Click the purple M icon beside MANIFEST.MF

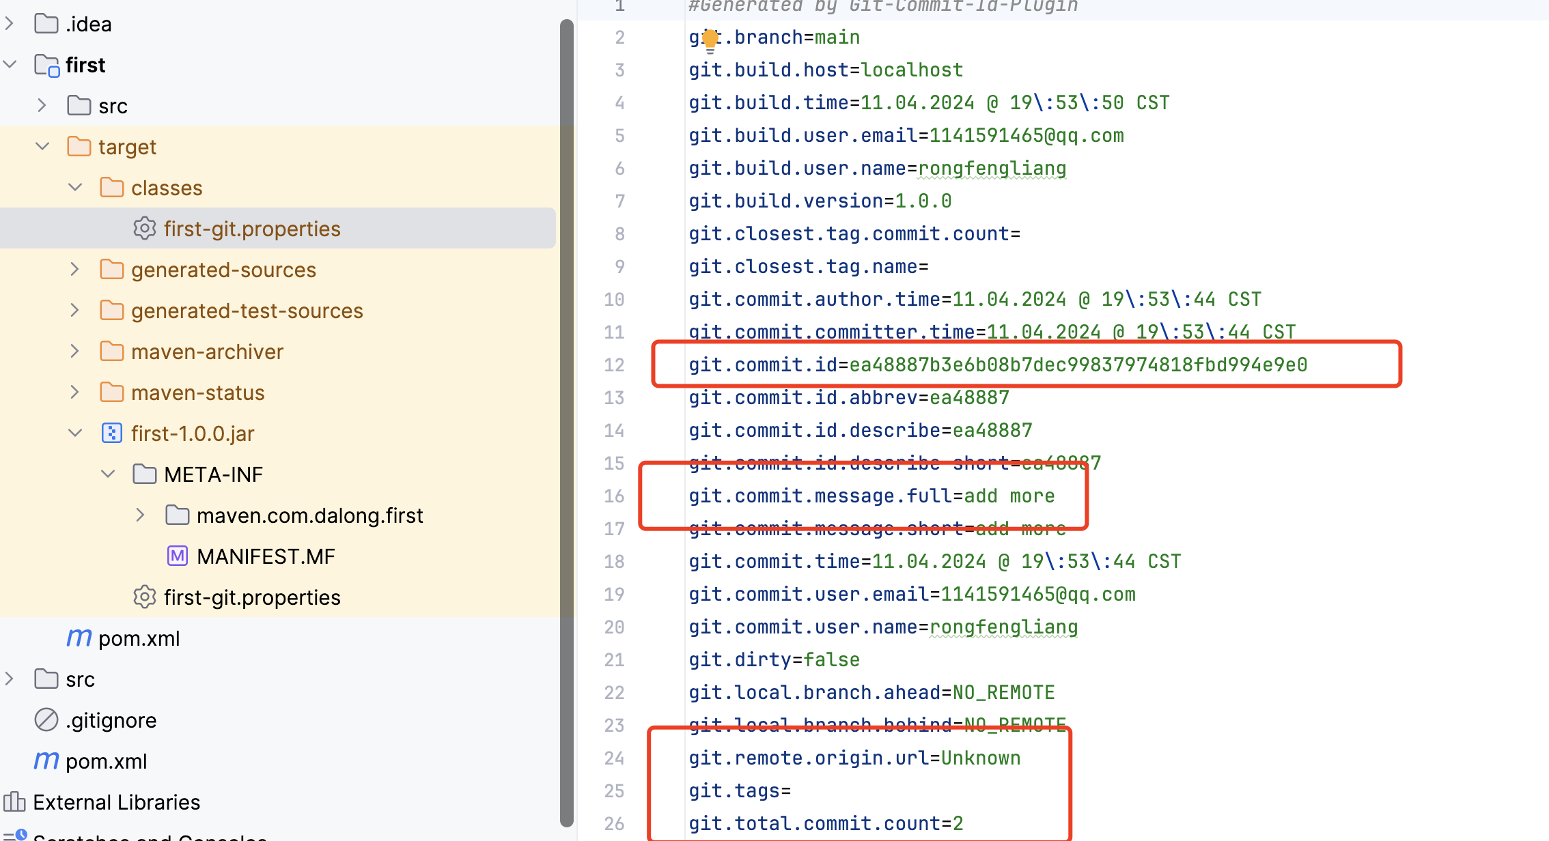coord(178,556)
